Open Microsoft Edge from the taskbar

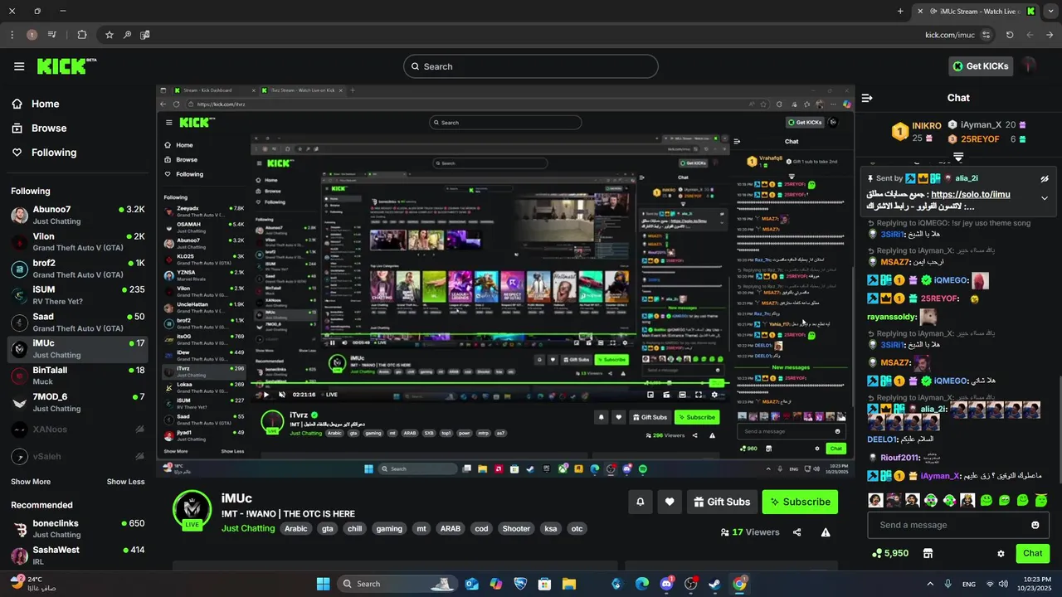tap(641, 584)
